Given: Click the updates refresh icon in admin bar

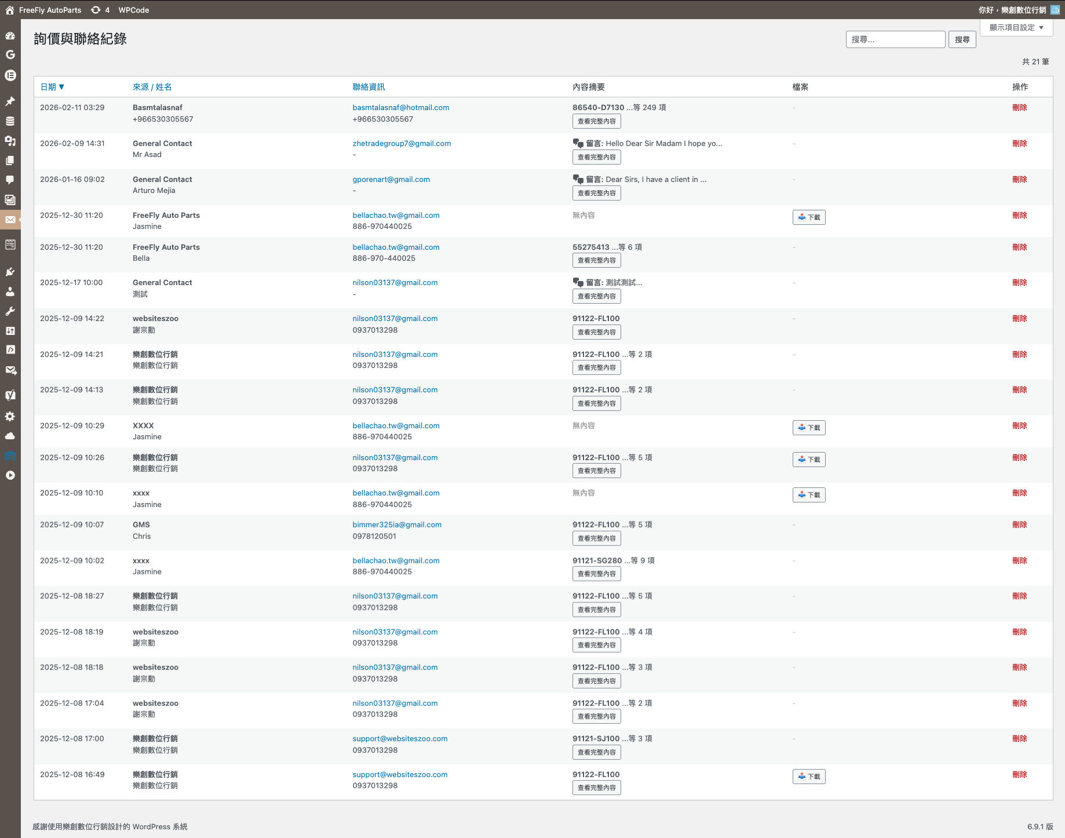Looking at the screenshot, I should pos(96,10).
